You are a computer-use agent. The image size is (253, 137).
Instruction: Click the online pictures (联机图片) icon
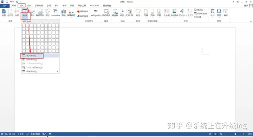[40, 11]
